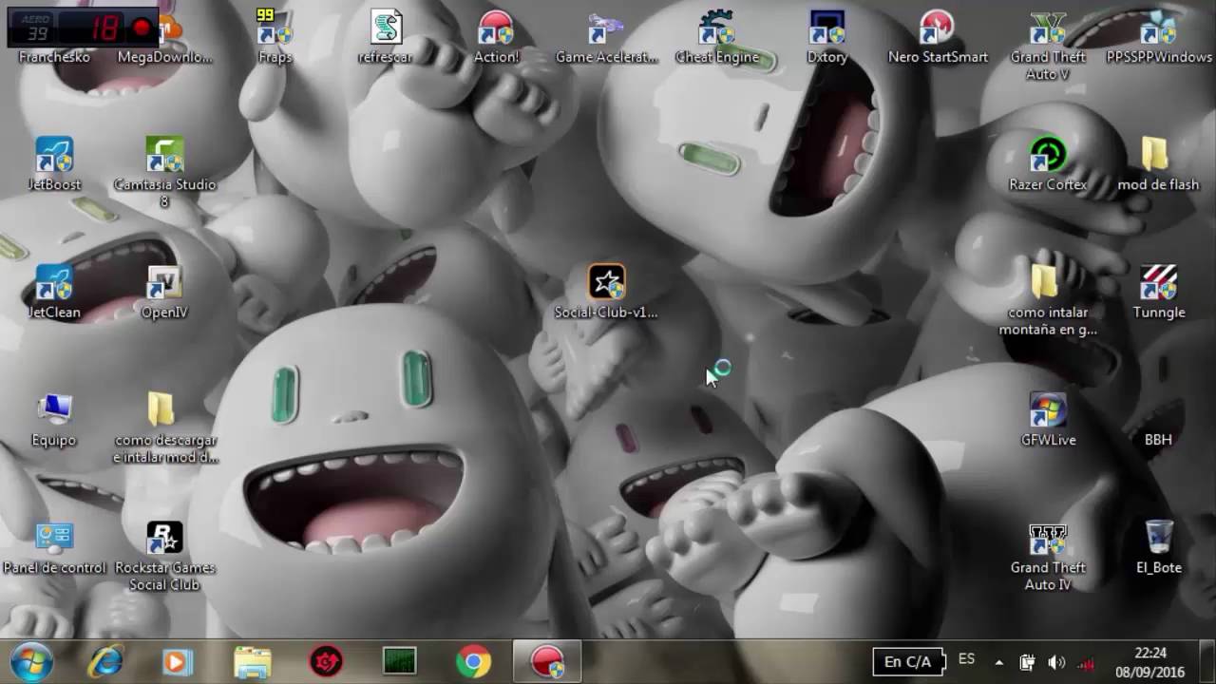Viewport: 1216px width, 684px height.
Task: Select the mod de flash folder
Action: click(x=1158, y=163)
